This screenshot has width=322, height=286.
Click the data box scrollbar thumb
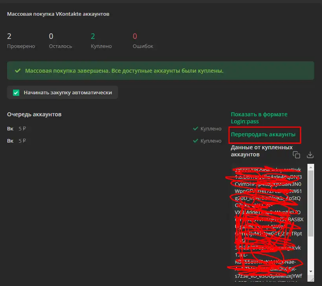tap(310, 204)
